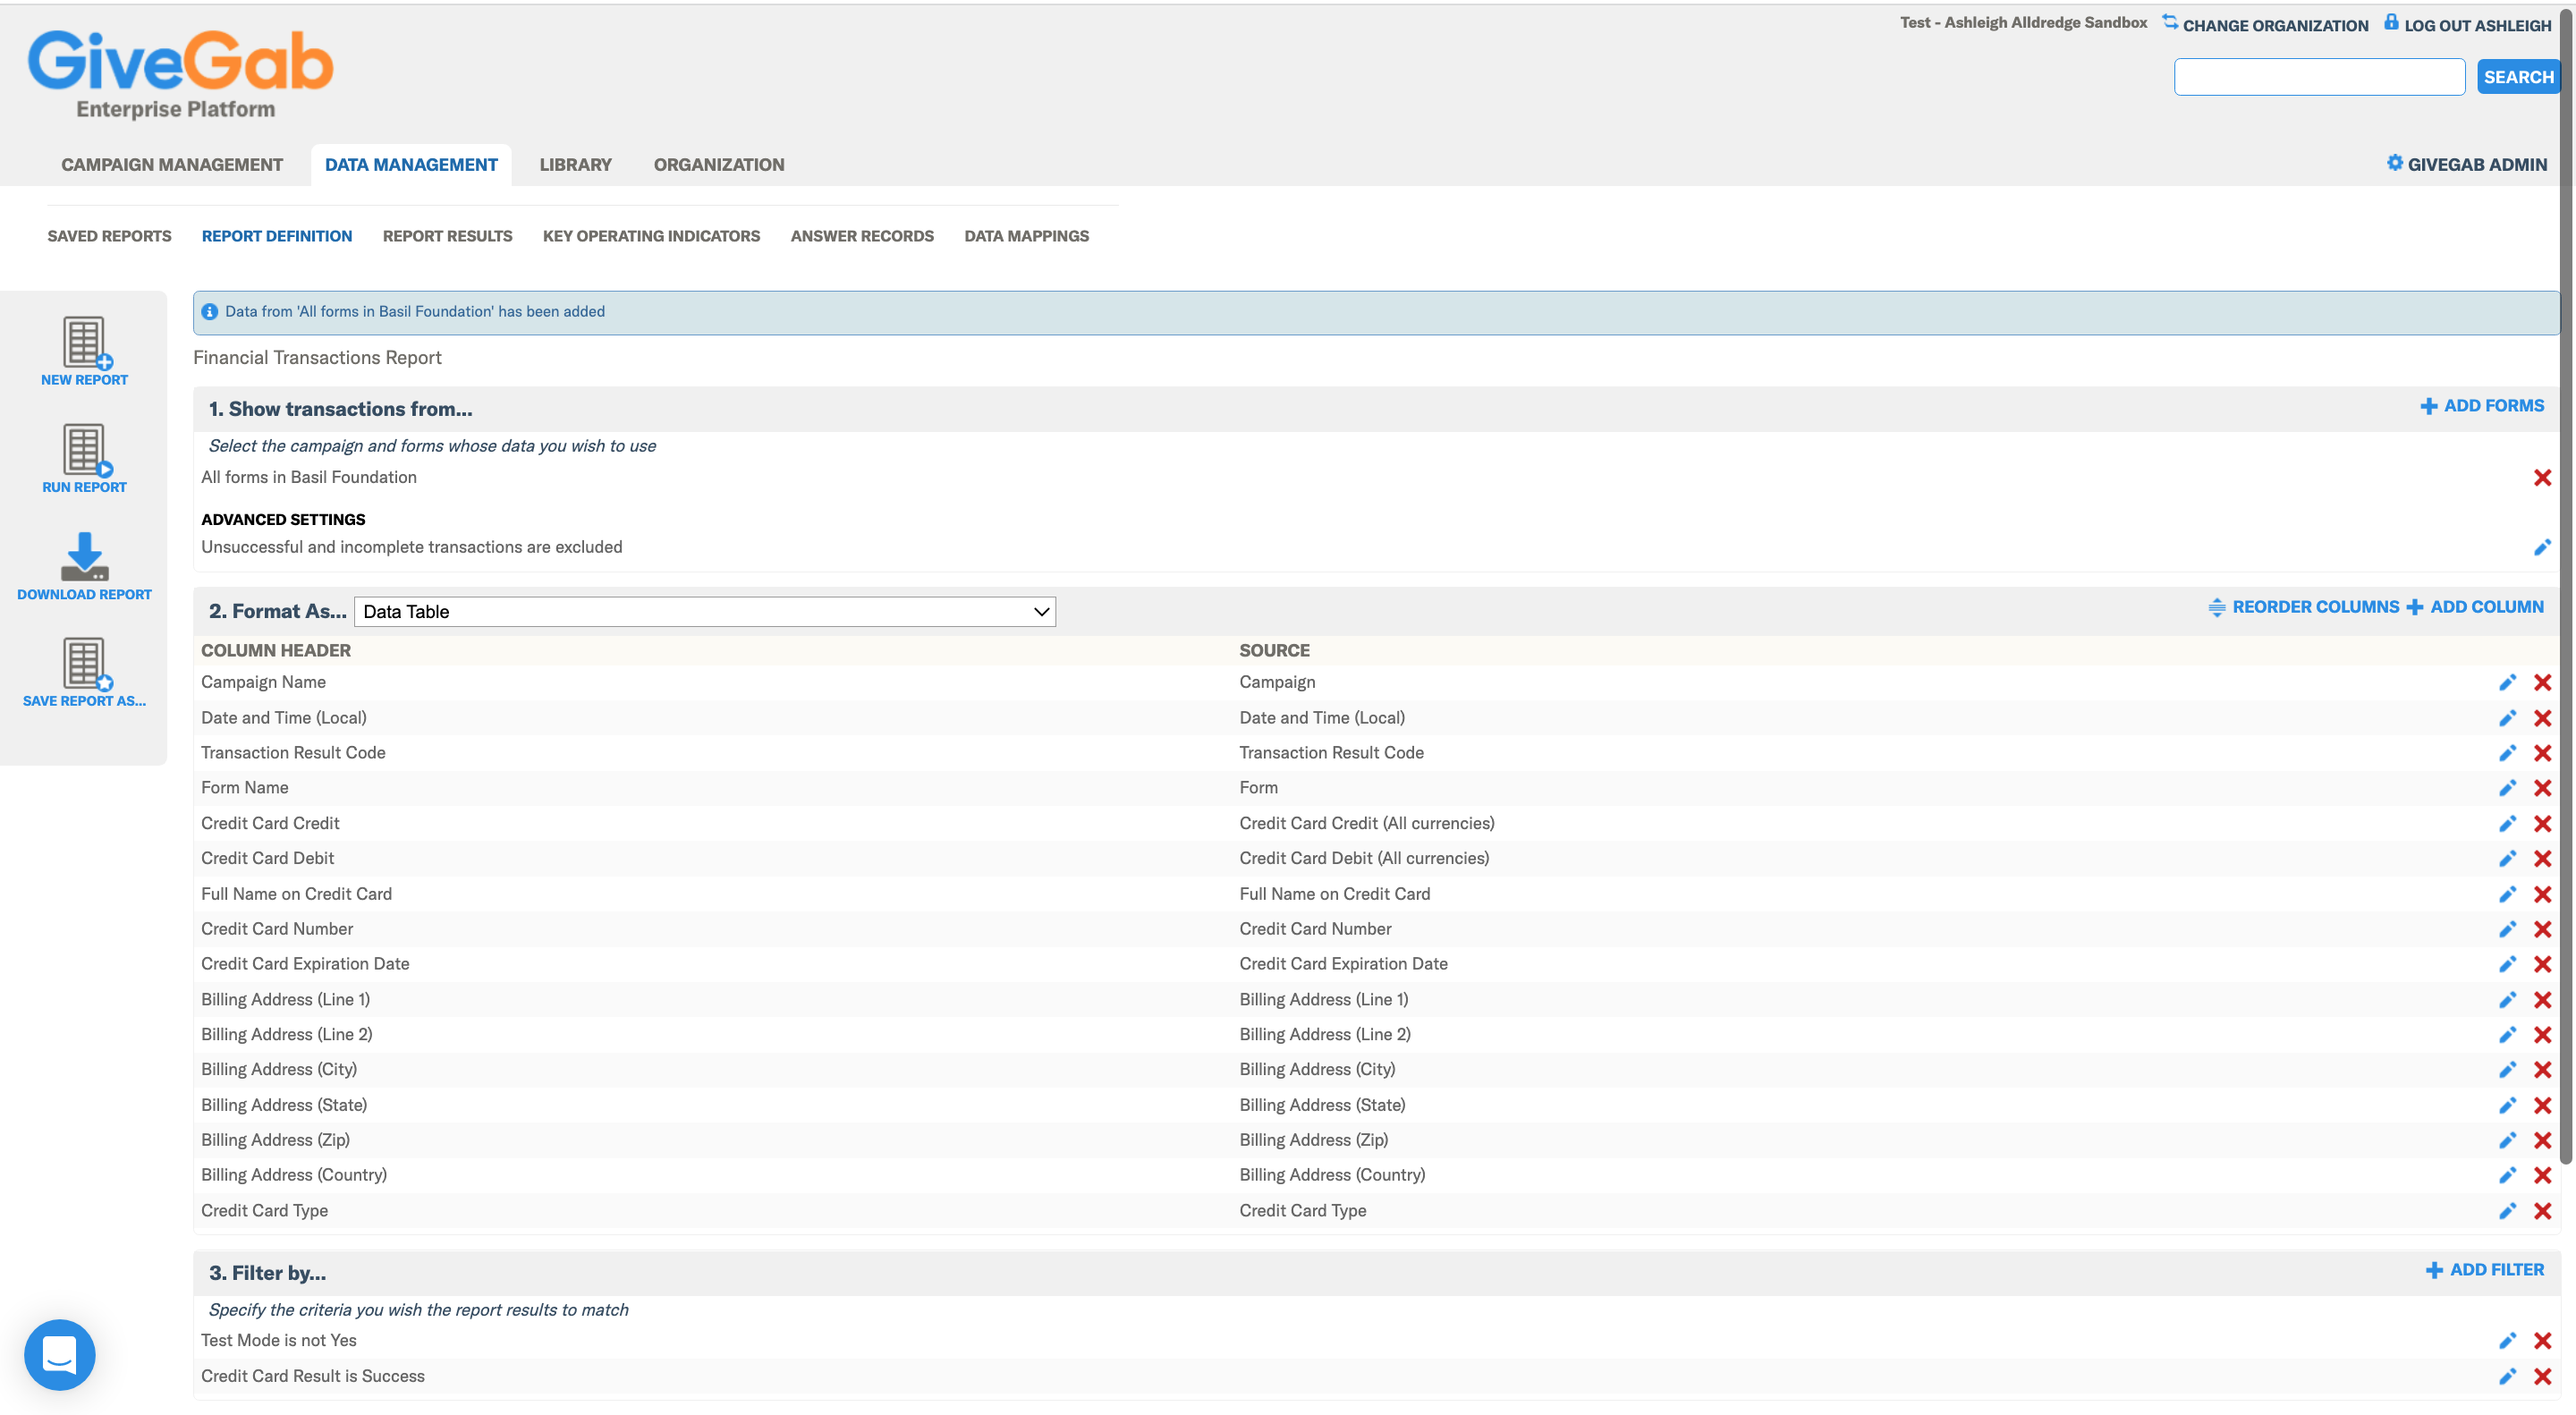2576x1415 pixels.
Task: Delete the Billing Address (Line 2) column
Action: pos(2542,1035)
